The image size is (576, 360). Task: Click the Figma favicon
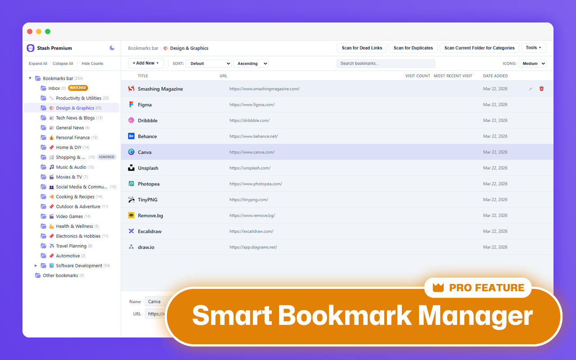131,104
